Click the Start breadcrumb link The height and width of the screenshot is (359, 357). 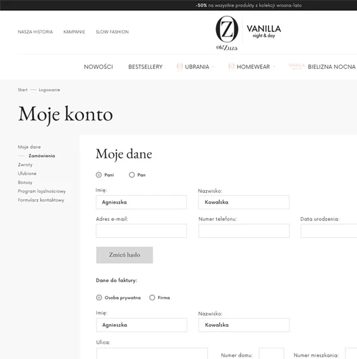pos(23,90)
